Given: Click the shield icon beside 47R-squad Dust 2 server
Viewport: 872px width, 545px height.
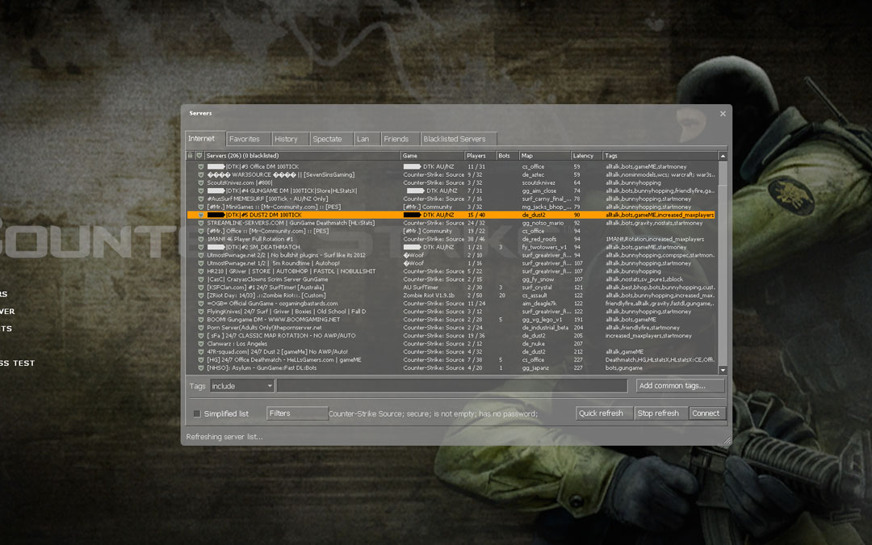Looking at the screenshot, I should (x=201, y=352).
